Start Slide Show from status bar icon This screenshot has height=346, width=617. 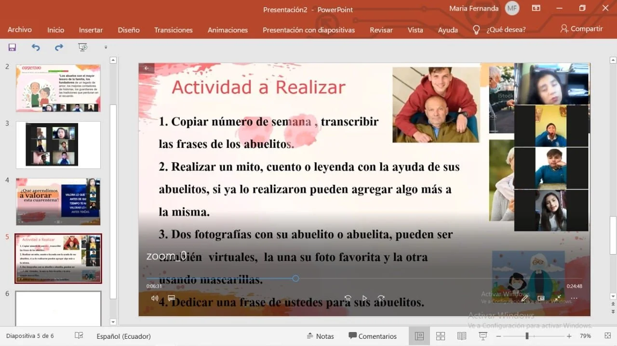coord(483,336)
